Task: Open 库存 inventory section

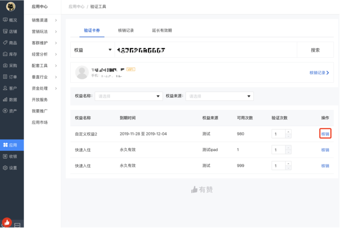Action: pos(10,54)
